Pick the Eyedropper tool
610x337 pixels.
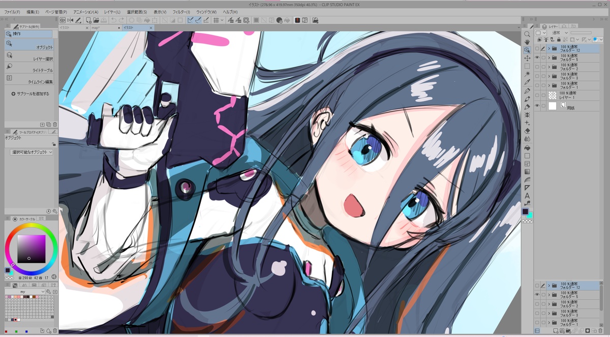(527, 82)
